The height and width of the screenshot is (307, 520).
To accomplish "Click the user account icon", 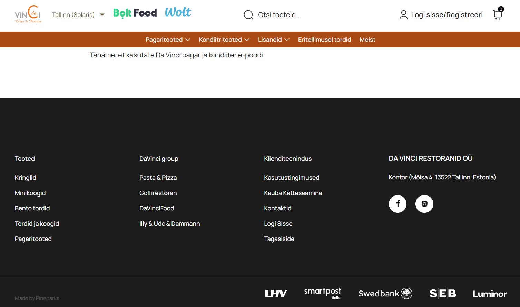I will (x=403, y=15).
